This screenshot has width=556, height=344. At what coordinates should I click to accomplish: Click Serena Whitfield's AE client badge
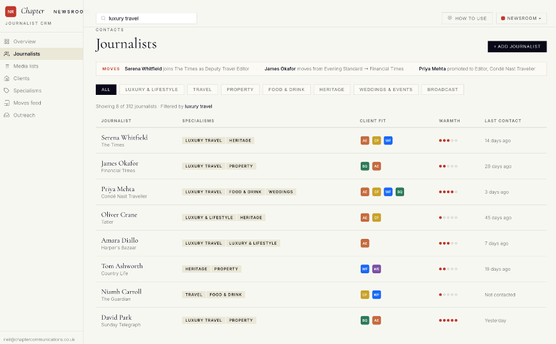(365, 141)
